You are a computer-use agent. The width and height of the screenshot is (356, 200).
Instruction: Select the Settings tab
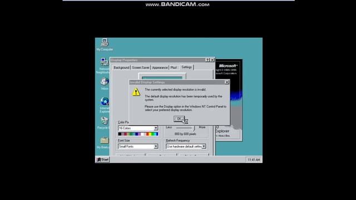click(x=187, y=67)
